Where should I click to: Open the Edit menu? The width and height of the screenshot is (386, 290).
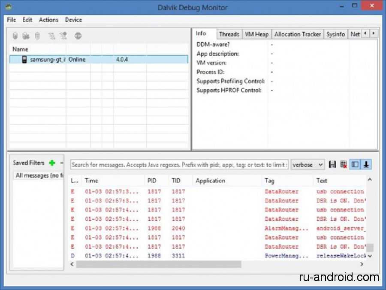coord(27,20)
